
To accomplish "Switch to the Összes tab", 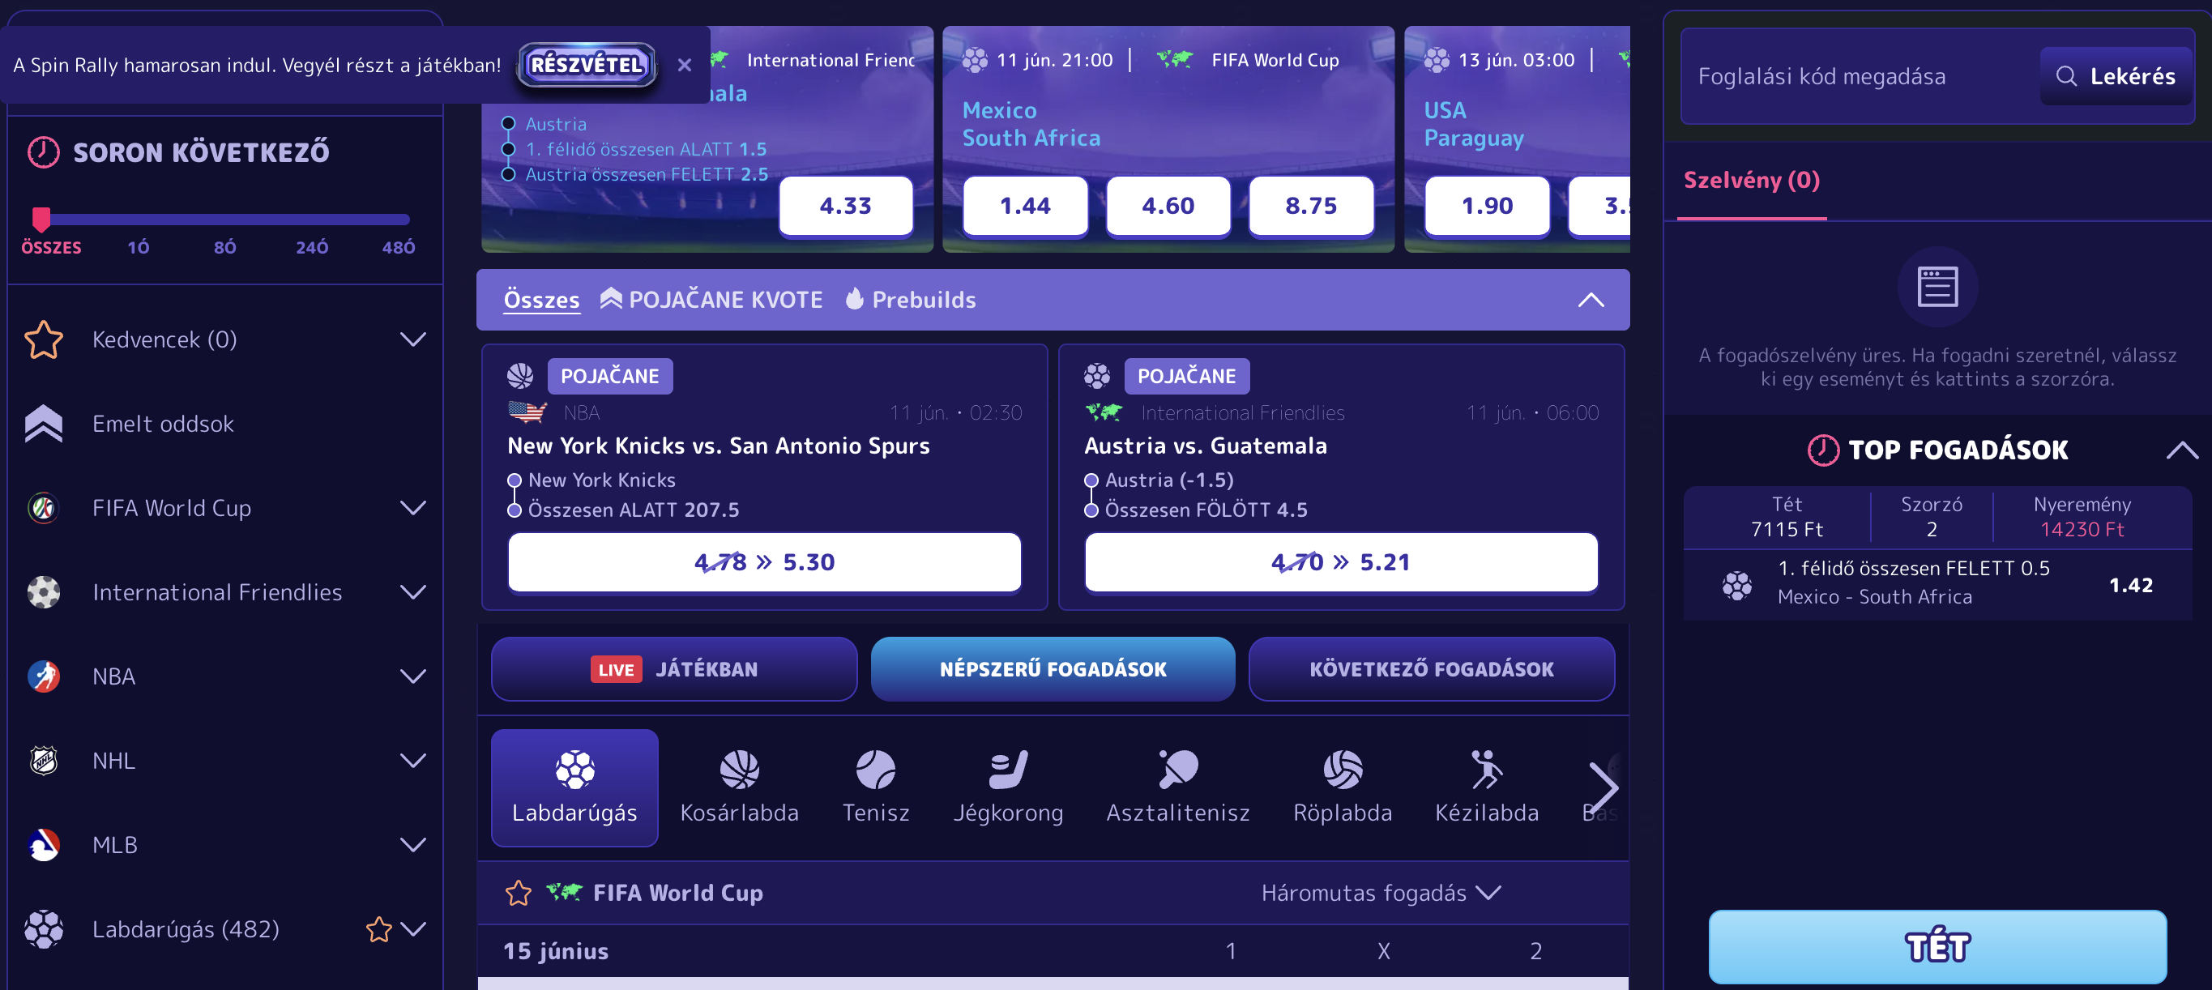I will [x=541, y=300].
